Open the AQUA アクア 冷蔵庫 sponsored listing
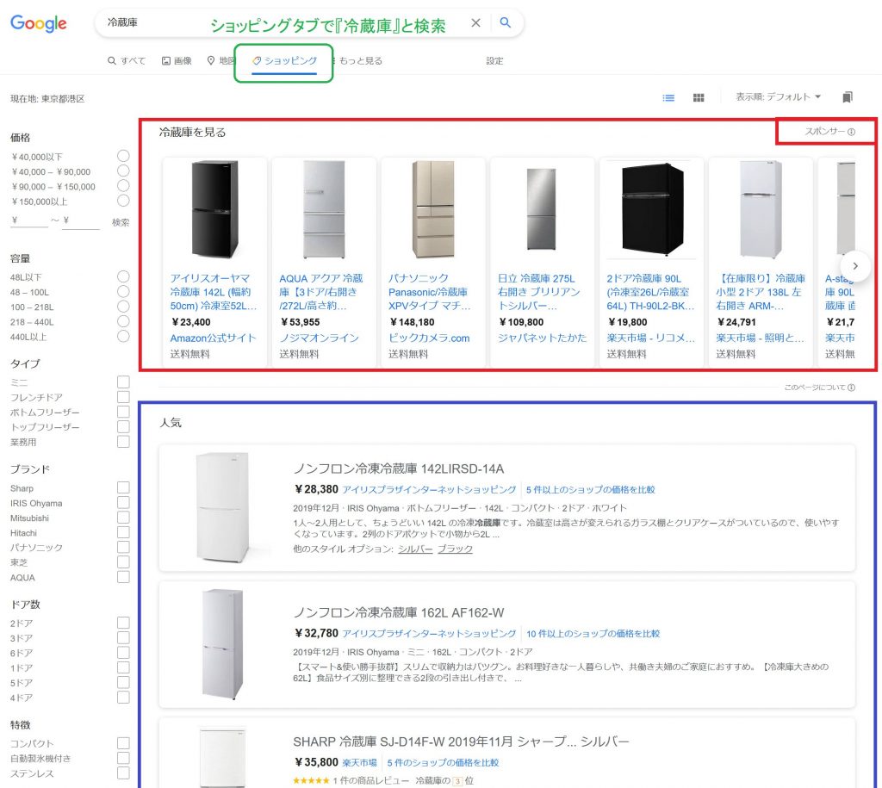Viewport: 882px width, 788px height. click(x=322, y=292)
